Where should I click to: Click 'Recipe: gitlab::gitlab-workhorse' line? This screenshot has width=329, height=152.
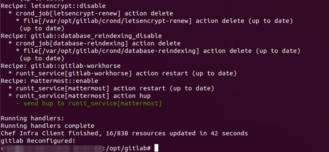tap(61, 66)
